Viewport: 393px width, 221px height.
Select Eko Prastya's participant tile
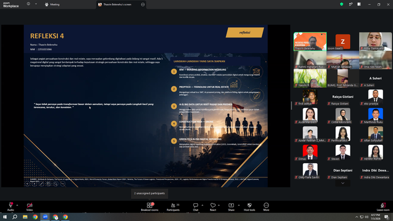tap(375, 97)
